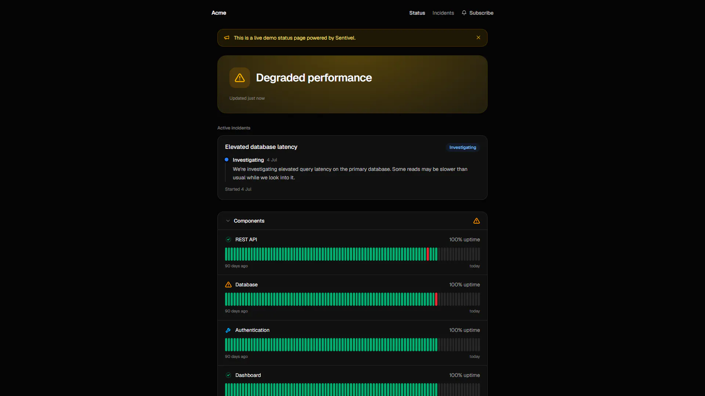Image resolution: width=705 pixels, height=396 pixels.
Task: Click '90 days ago' under REST API
Action: (236, 266)
